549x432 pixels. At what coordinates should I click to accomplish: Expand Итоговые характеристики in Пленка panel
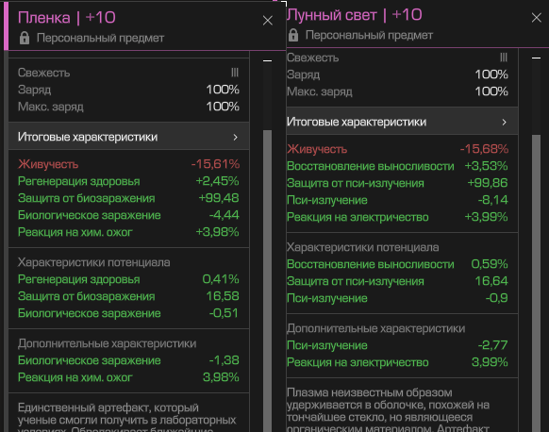pyautogui.click(x=129, y=137)
